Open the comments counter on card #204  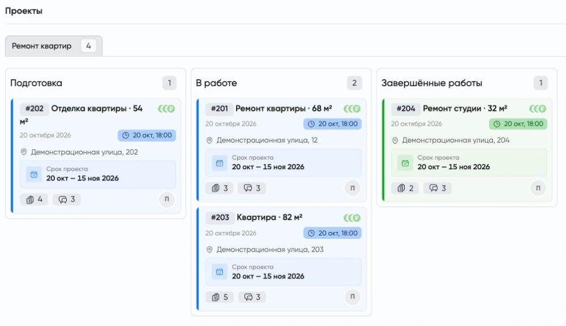coord(438,188)
